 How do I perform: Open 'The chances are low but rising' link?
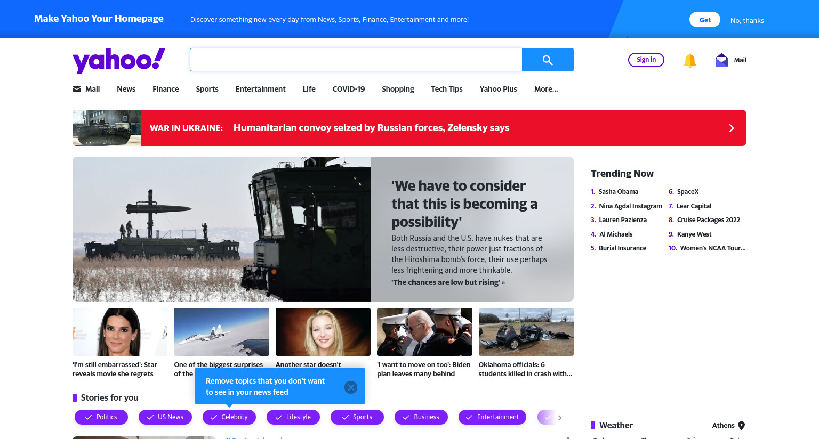pos(448,282)
